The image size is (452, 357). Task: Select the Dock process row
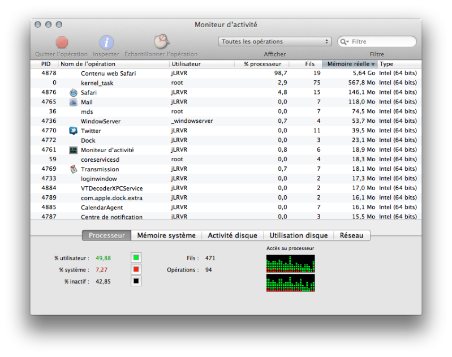(226, 140)
